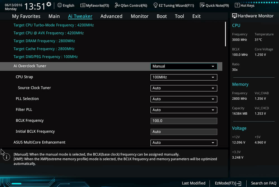
Task: Click the Quick Note notepad icon
Action: pos(202,5)
